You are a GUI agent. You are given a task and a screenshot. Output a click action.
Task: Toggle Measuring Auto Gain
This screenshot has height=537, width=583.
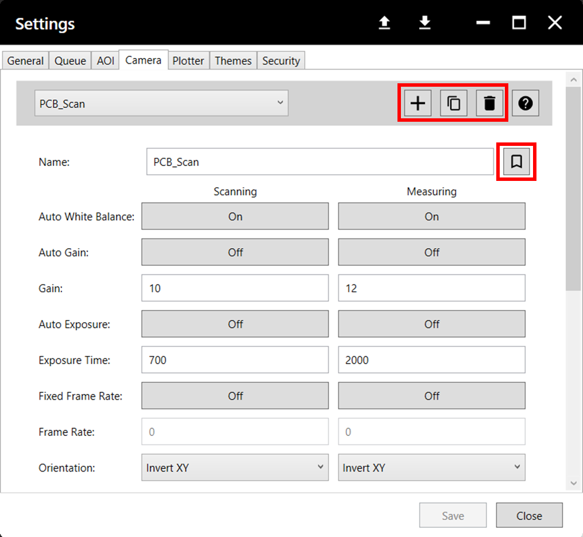coord(432,252)
